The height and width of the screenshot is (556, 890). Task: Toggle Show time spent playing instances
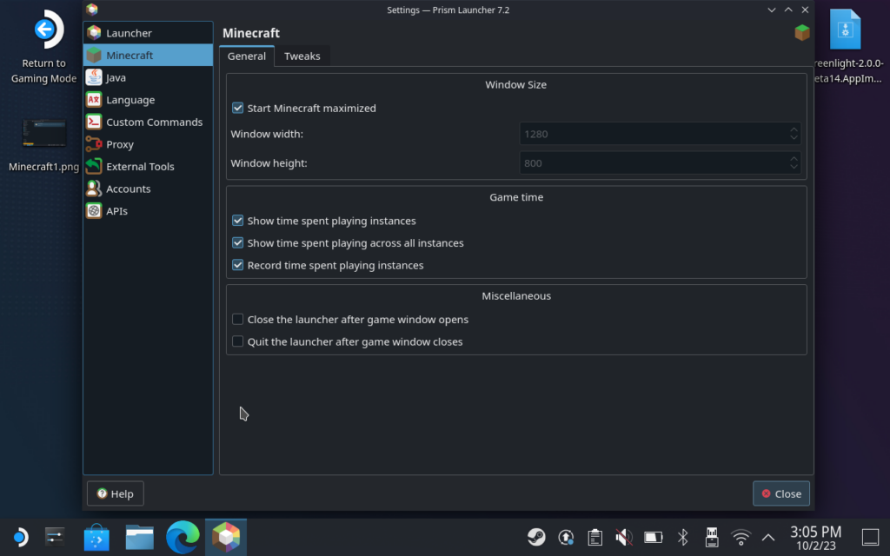[237, 221]
